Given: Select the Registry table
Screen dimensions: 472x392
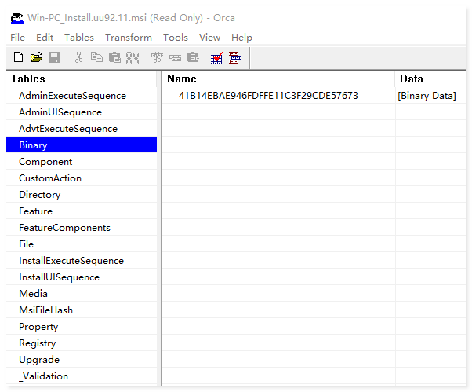Looking at the screenshot, I should [38, 343].
